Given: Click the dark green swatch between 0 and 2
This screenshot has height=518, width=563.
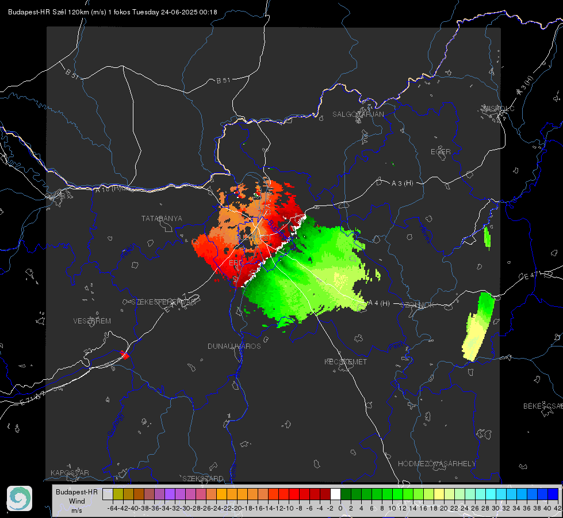Looking at the screenshot, I should [x=346, y=494].
